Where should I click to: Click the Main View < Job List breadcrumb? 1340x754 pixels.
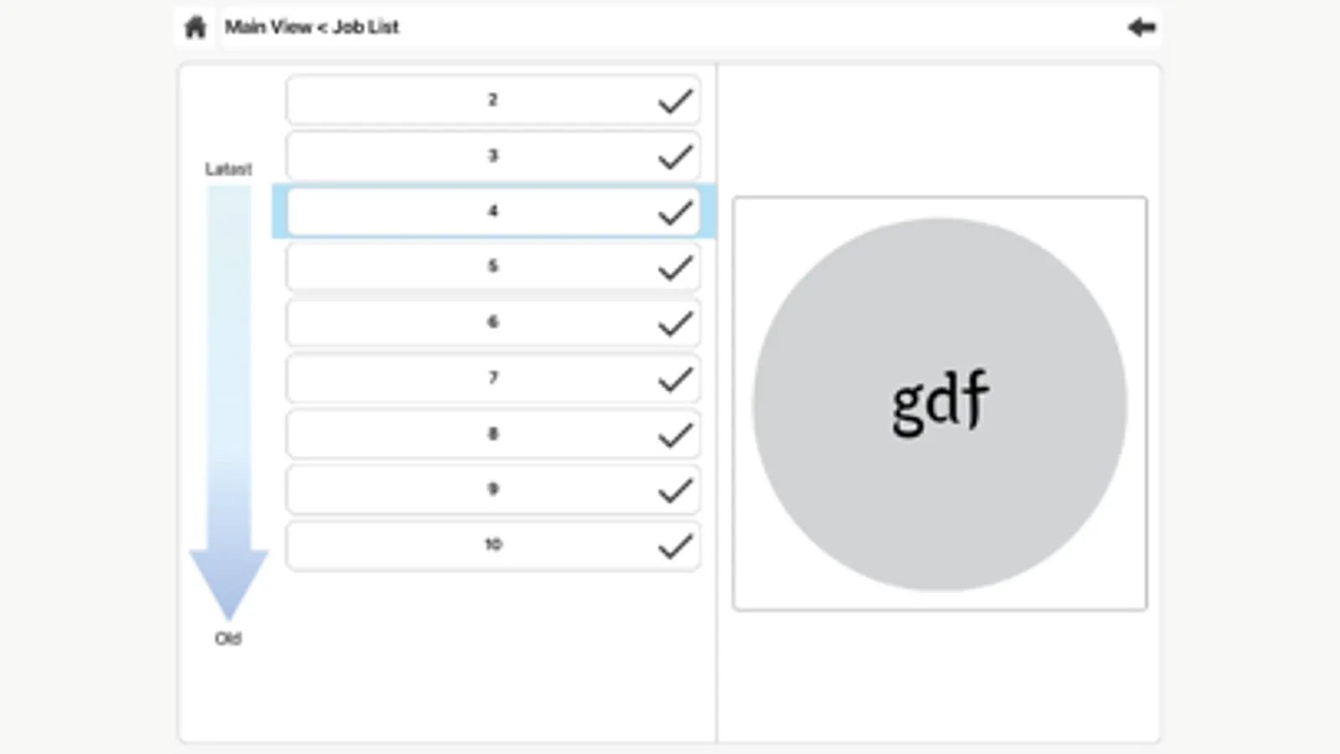point(312,28)
